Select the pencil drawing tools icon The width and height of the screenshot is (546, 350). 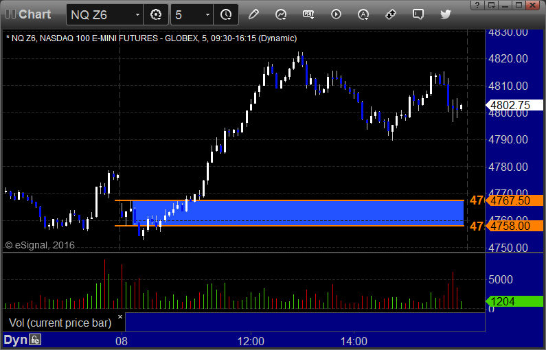click(x=253, y=14)
